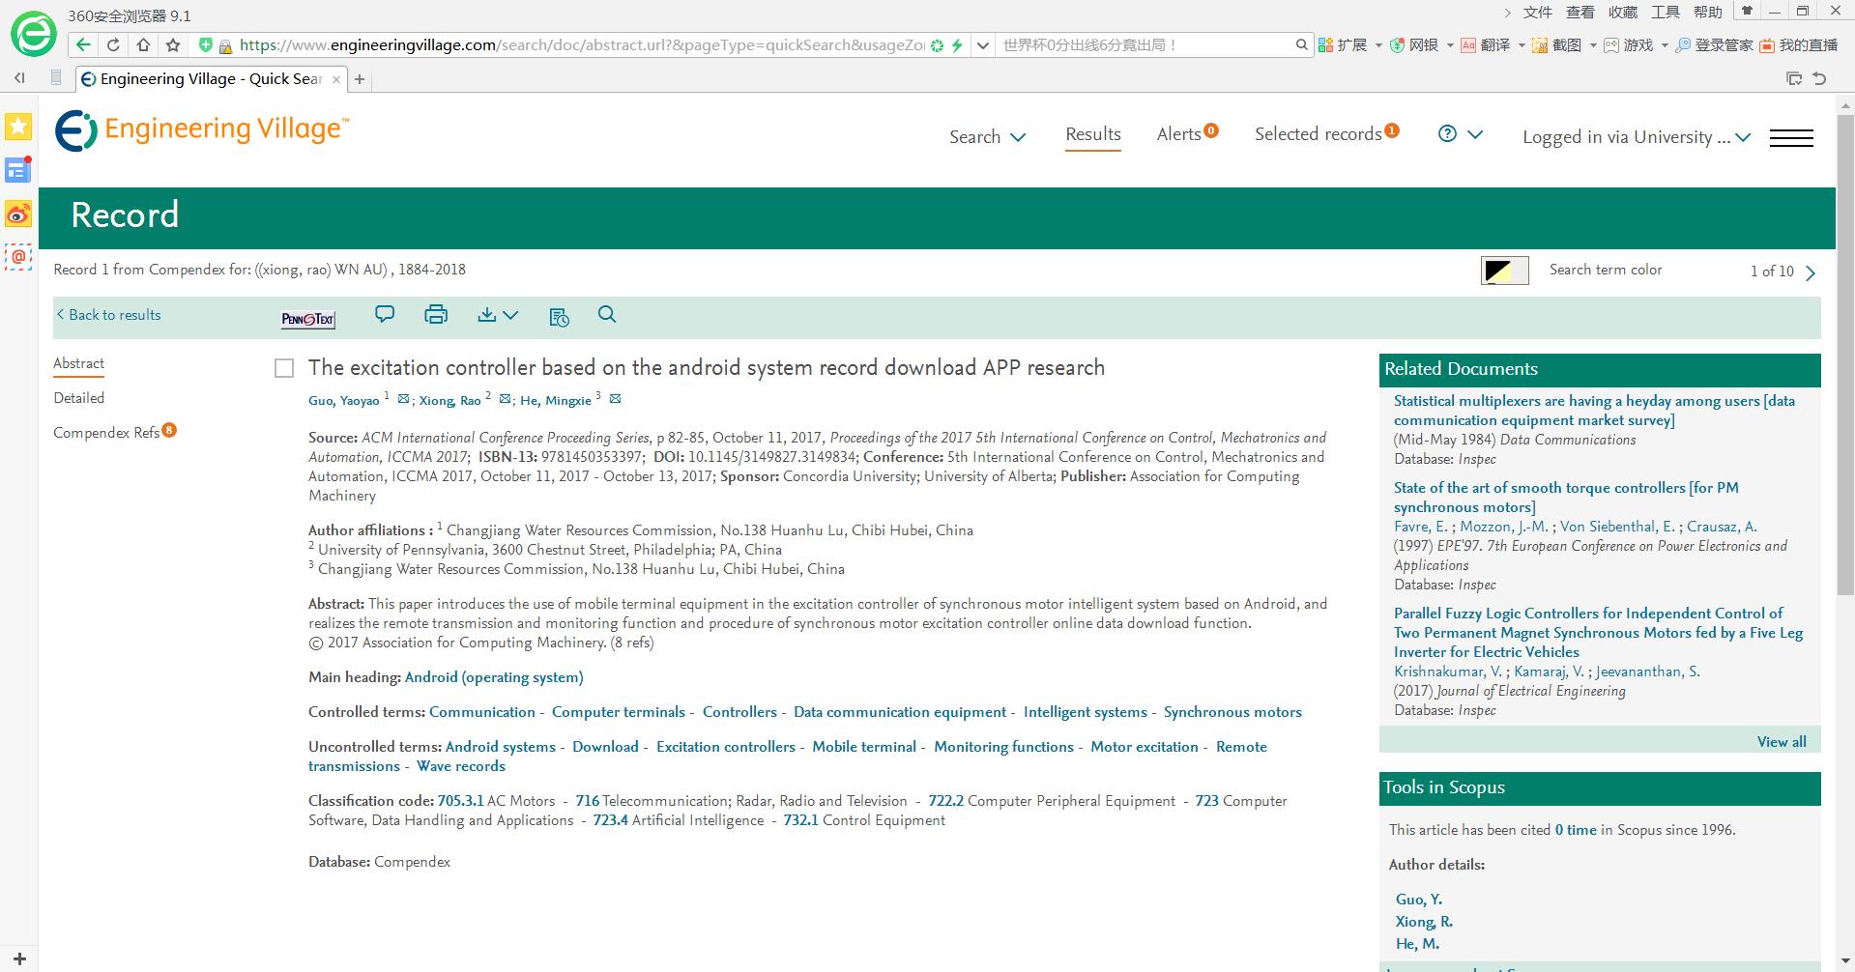Screen dimensions: 1855x972
Task: Click the help question mark icon
Action: [1447, 134]
